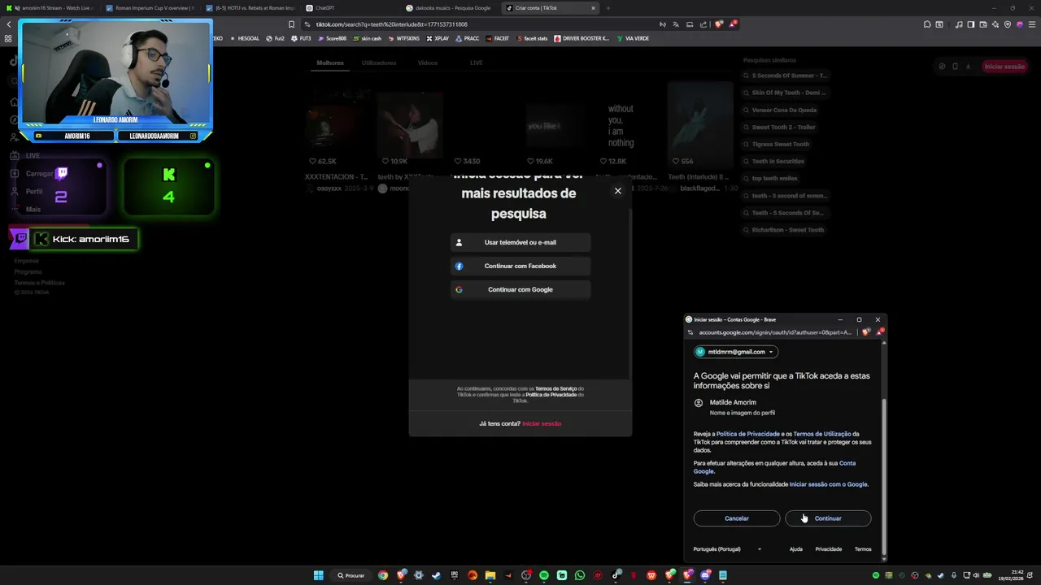Click Termos in Google window footer

(x=863, y=549)
